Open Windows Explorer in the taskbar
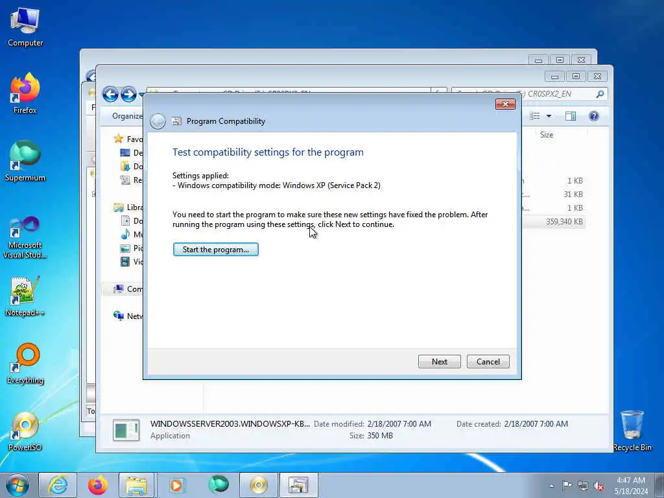Viewport: 664px width, 498px height. tap(137, 485)
